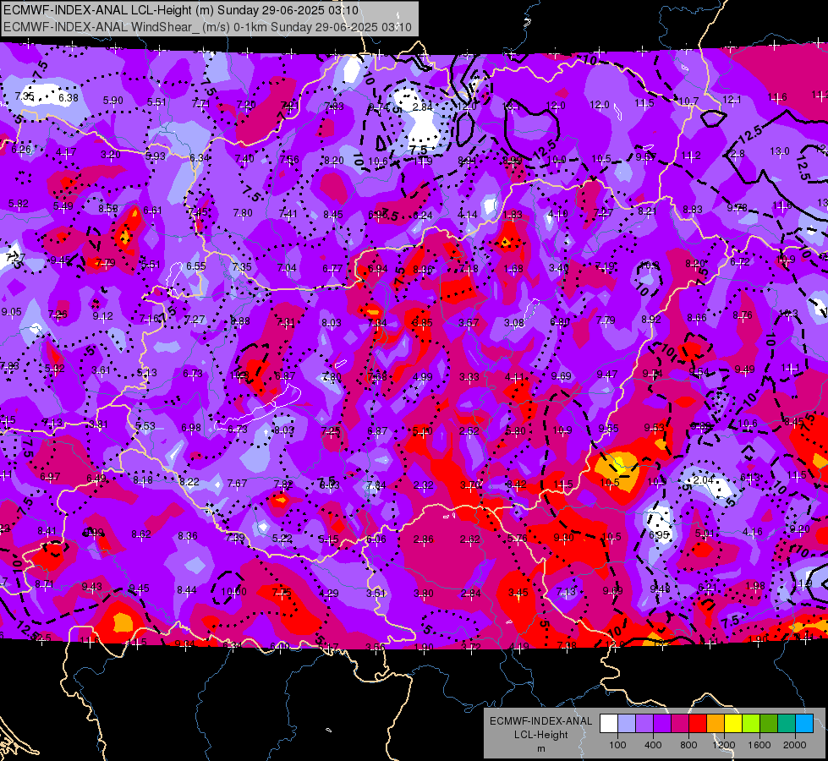
Task: Click the grid value '3.80'
Action: pos(423,594)
